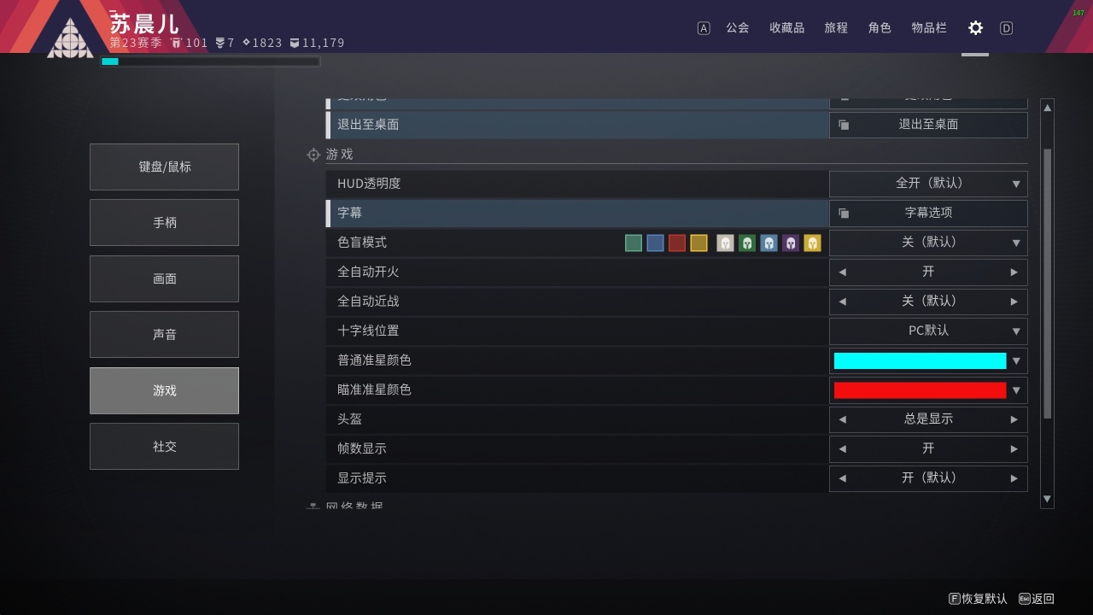Open the 键盘/鼠标 settings category
The width and height of the screenshot is (1093, 615).
164,167
